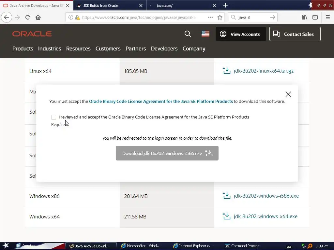334x250 pixels.
Task: Open the Resources menu
Action: (78, 49)
